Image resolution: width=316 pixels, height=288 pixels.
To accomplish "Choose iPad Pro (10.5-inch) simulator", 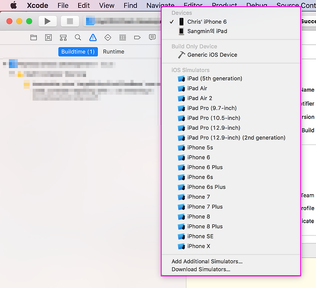I will pyautogui.click(x=231, y=118).
